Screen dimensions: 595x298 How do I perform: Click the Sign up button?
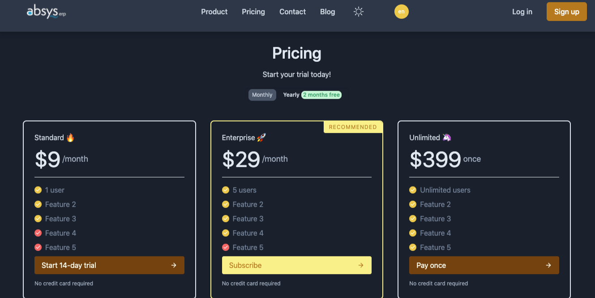point(566,12)
